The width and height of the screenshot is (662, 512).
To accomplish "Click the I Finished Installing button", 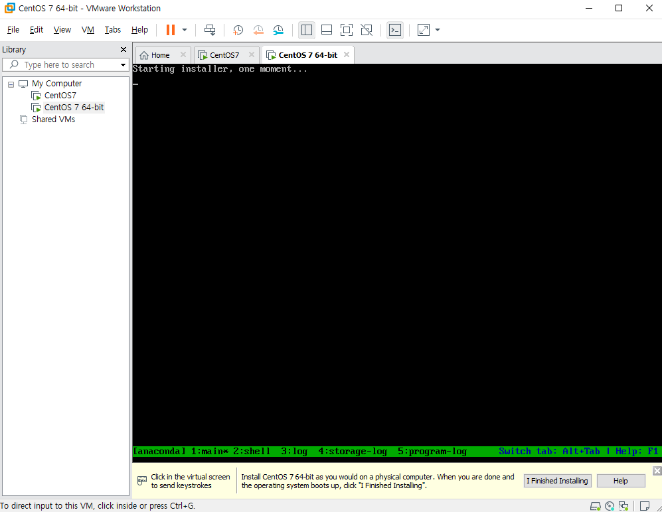I will coord(557,481).
